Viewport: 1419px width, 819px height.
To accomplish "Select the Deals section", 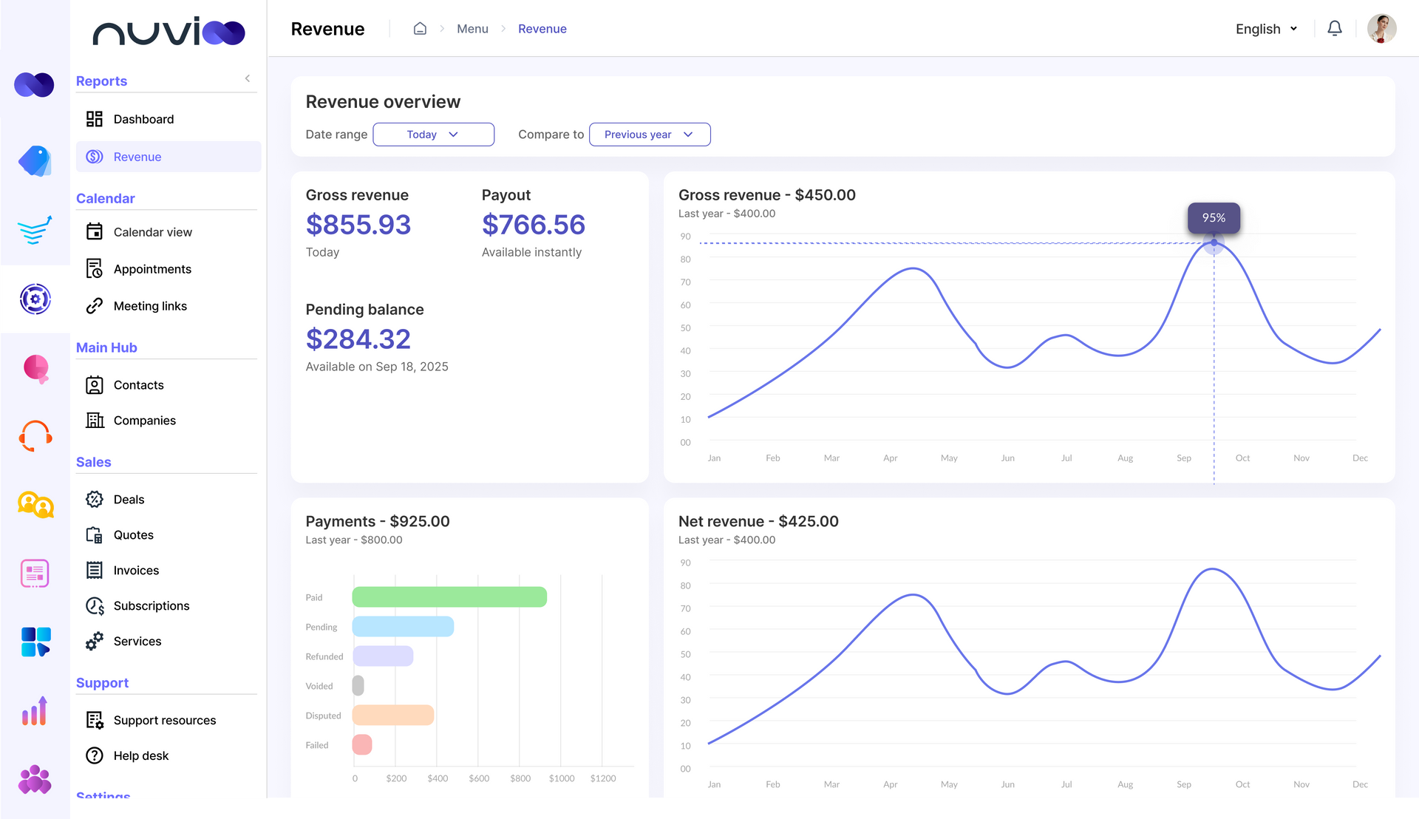I will [129, 499].
